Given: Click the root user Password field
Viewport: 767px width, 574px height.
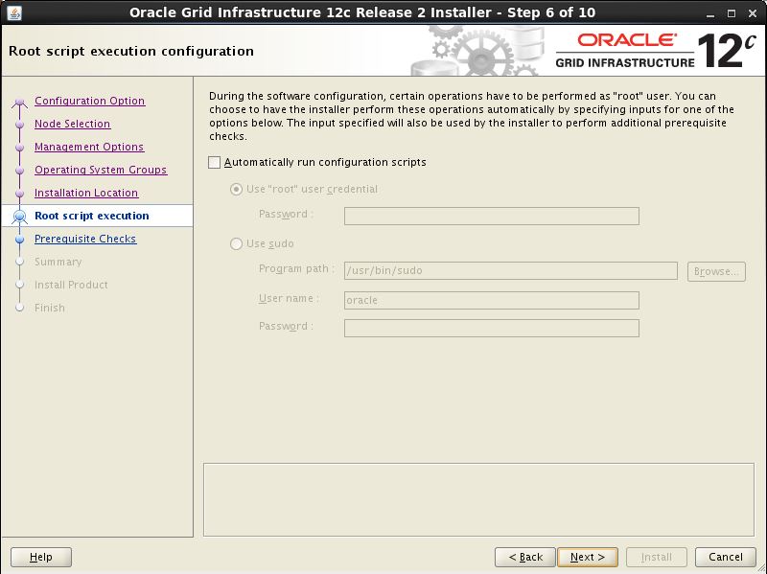Looking at the screenshot, I should click(x=492, y=217).
